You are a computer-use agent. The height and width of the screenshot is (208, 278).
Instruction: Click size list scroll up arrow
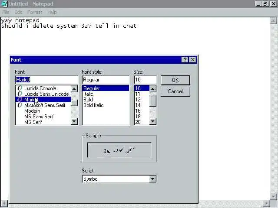point(153,89)
